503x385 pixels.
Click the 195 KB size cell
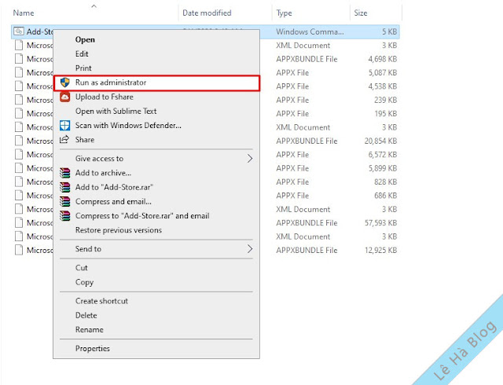click(x=386, y=114)
